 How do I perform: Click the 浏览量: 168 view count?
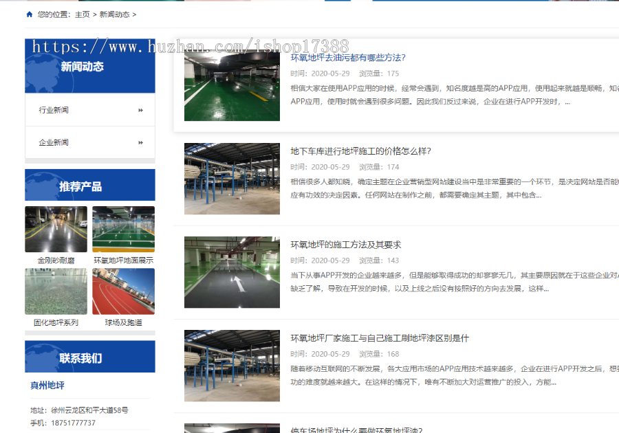[379, 354]
